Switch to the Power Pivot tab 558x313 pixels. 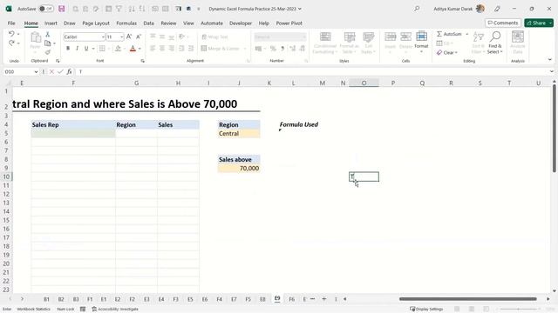(289, 23)
